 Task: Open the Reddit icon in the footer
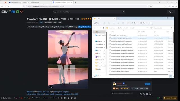pyautogui.click(x=75, y=98)
